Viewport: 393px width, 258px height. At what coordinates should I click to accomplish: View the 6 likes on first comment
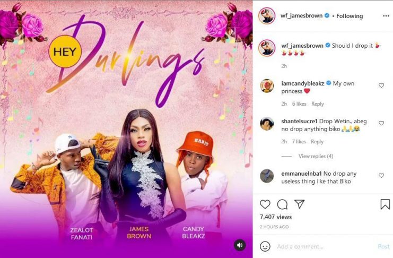point(299,104)
